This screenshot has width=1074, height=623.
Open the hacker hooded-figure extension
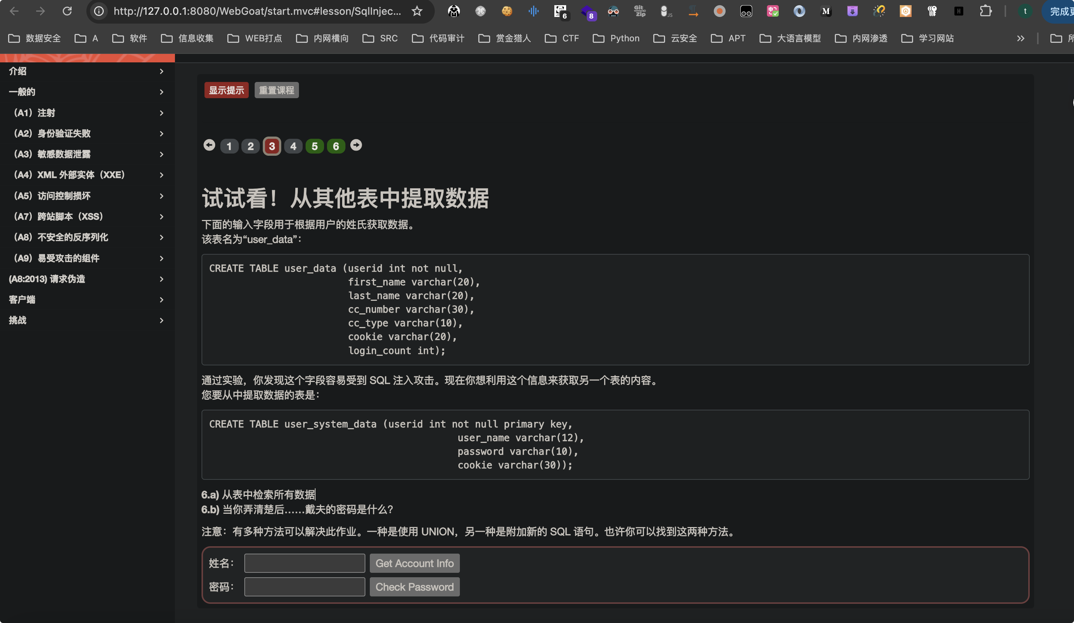coord(454,11)
